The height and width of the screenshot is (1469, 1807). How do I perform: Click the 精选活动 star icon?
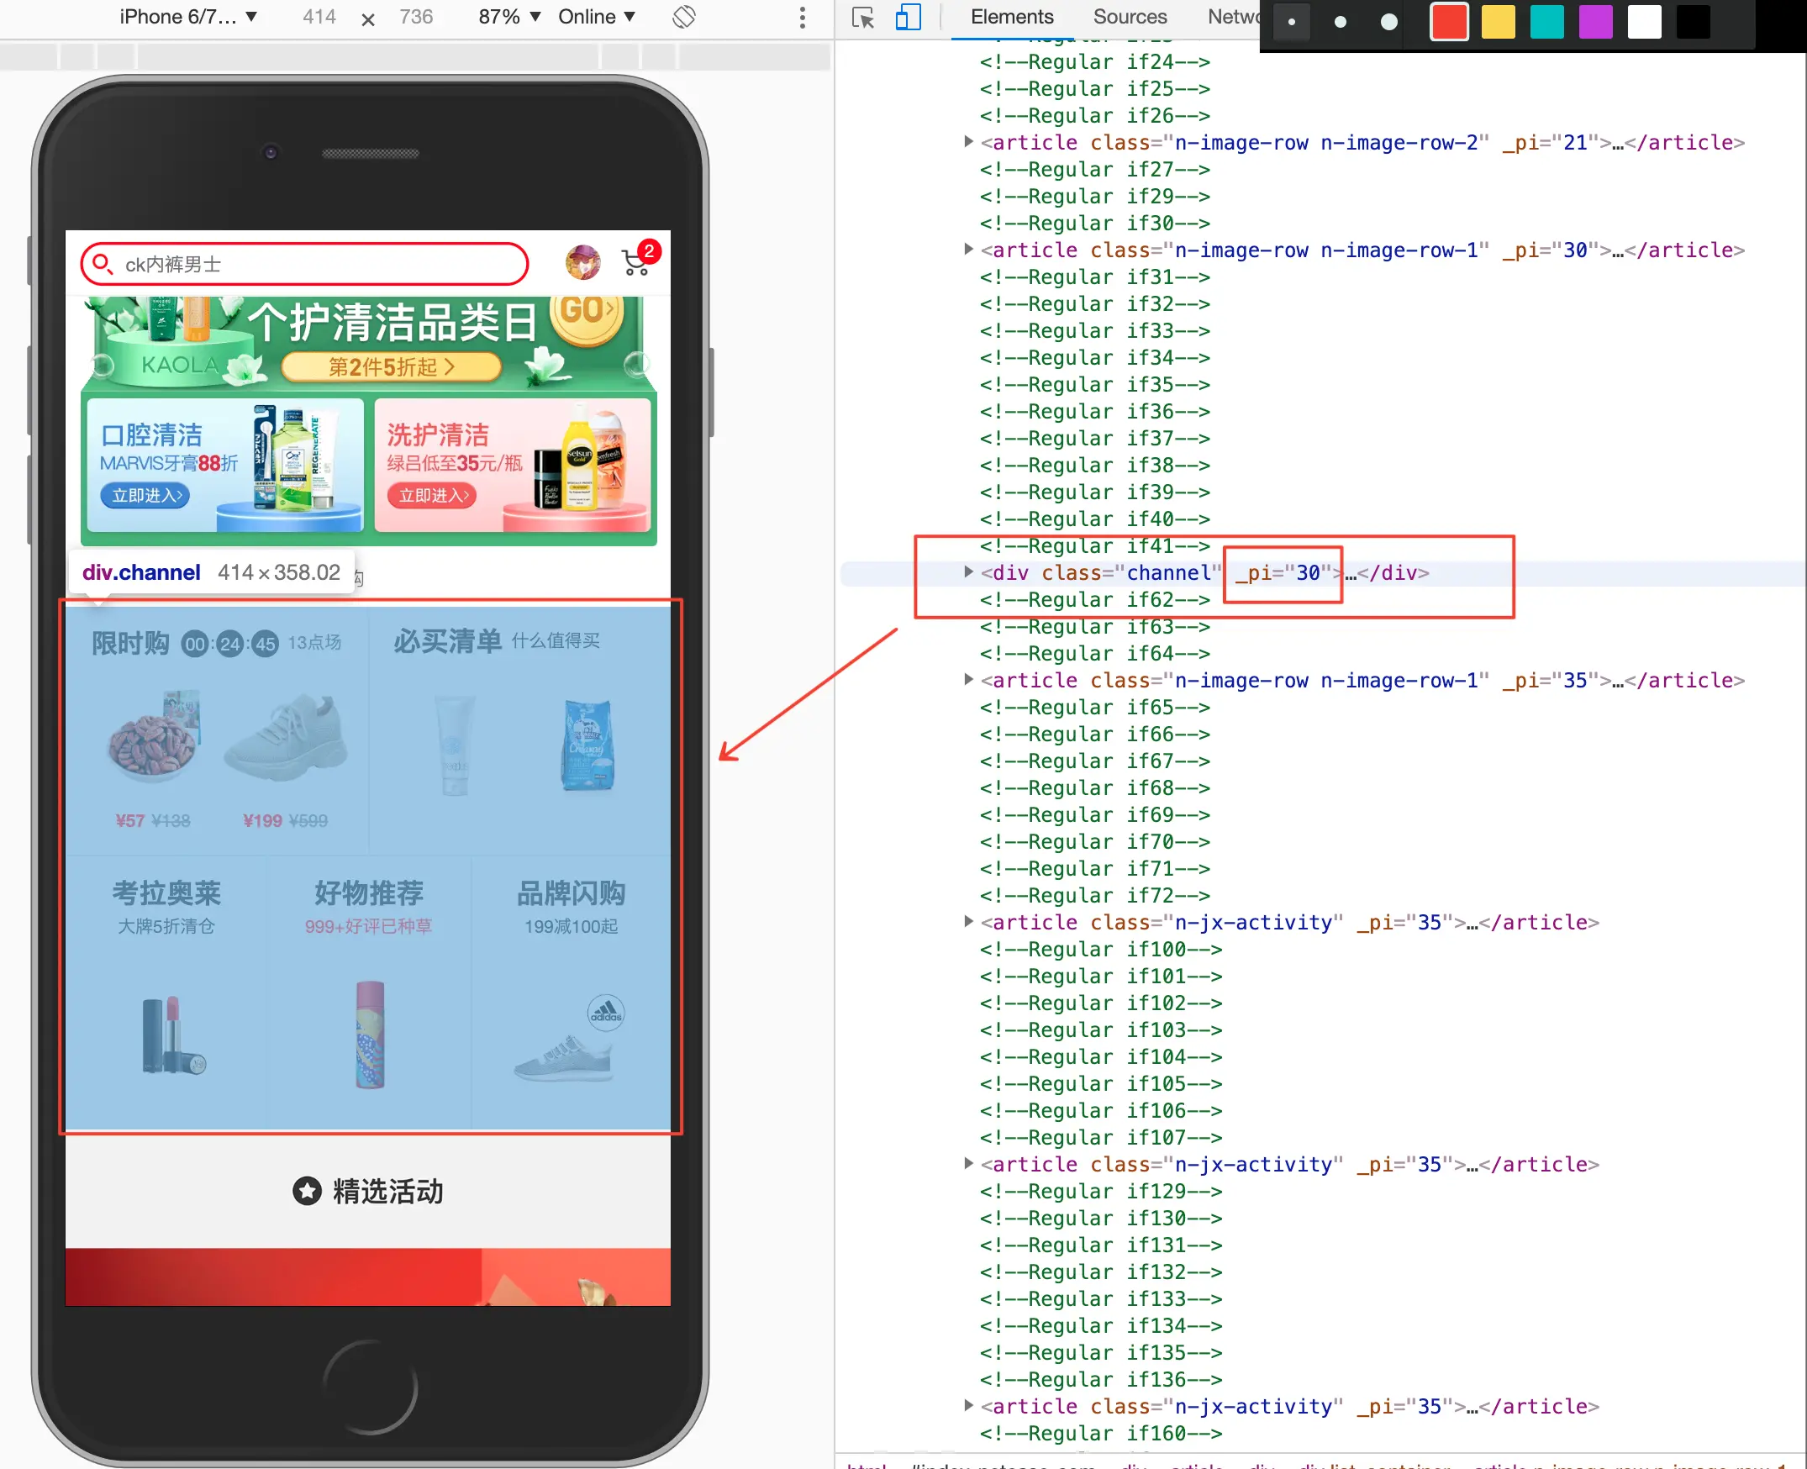307,1192
